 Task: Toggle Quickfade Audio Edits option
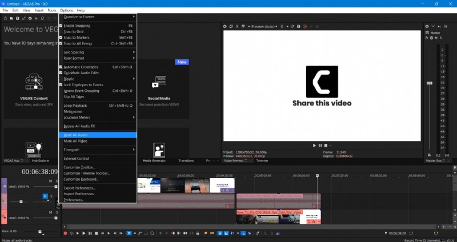pyautogui.click(x=98, y=73)
